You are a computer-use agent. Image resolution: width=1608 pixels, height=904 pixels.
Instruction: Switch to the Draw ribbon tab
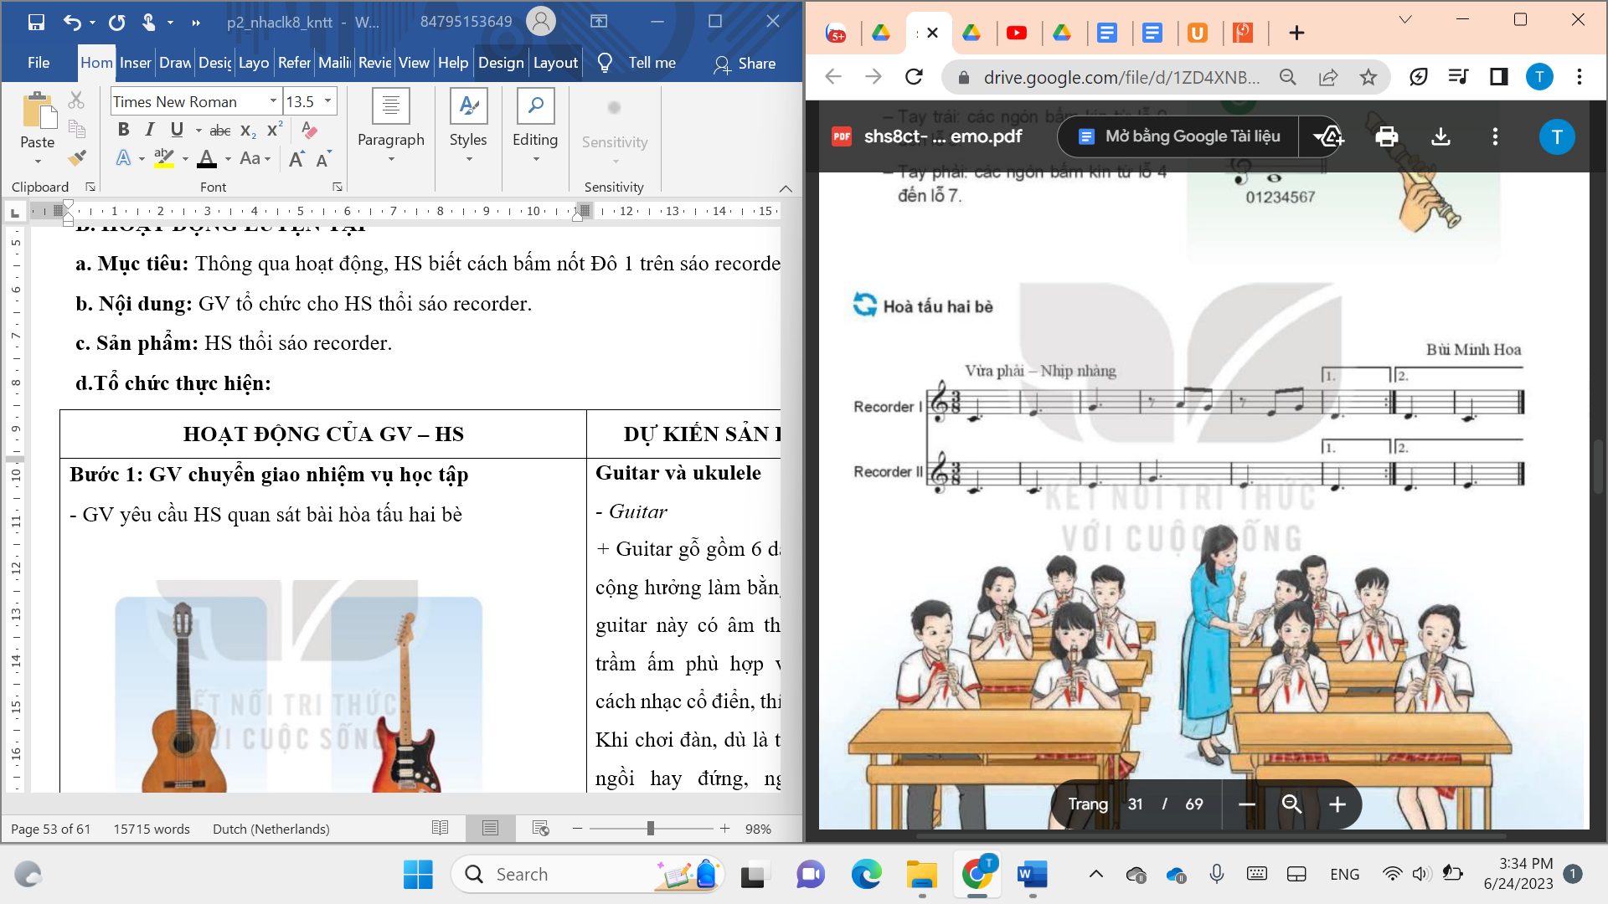coord(175,63)
